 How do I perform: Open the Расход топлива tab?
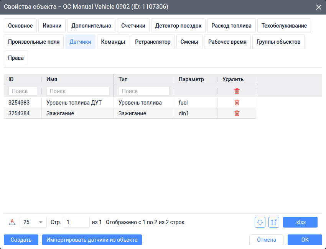pyautogui.click(x=231, y=26)
